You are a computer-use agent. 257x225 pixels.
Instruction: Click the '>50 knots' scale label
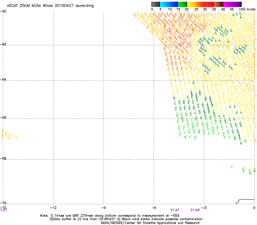pyautogui.click(x=247, y=9)
